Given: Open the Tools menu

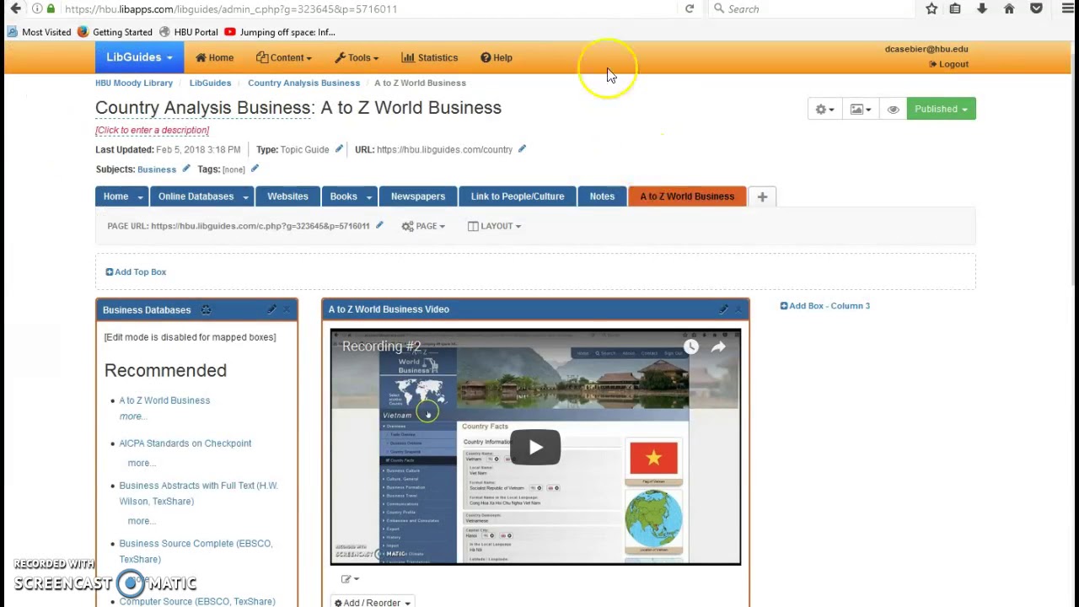Looking at the screenshot, I should tap(357, 57).
